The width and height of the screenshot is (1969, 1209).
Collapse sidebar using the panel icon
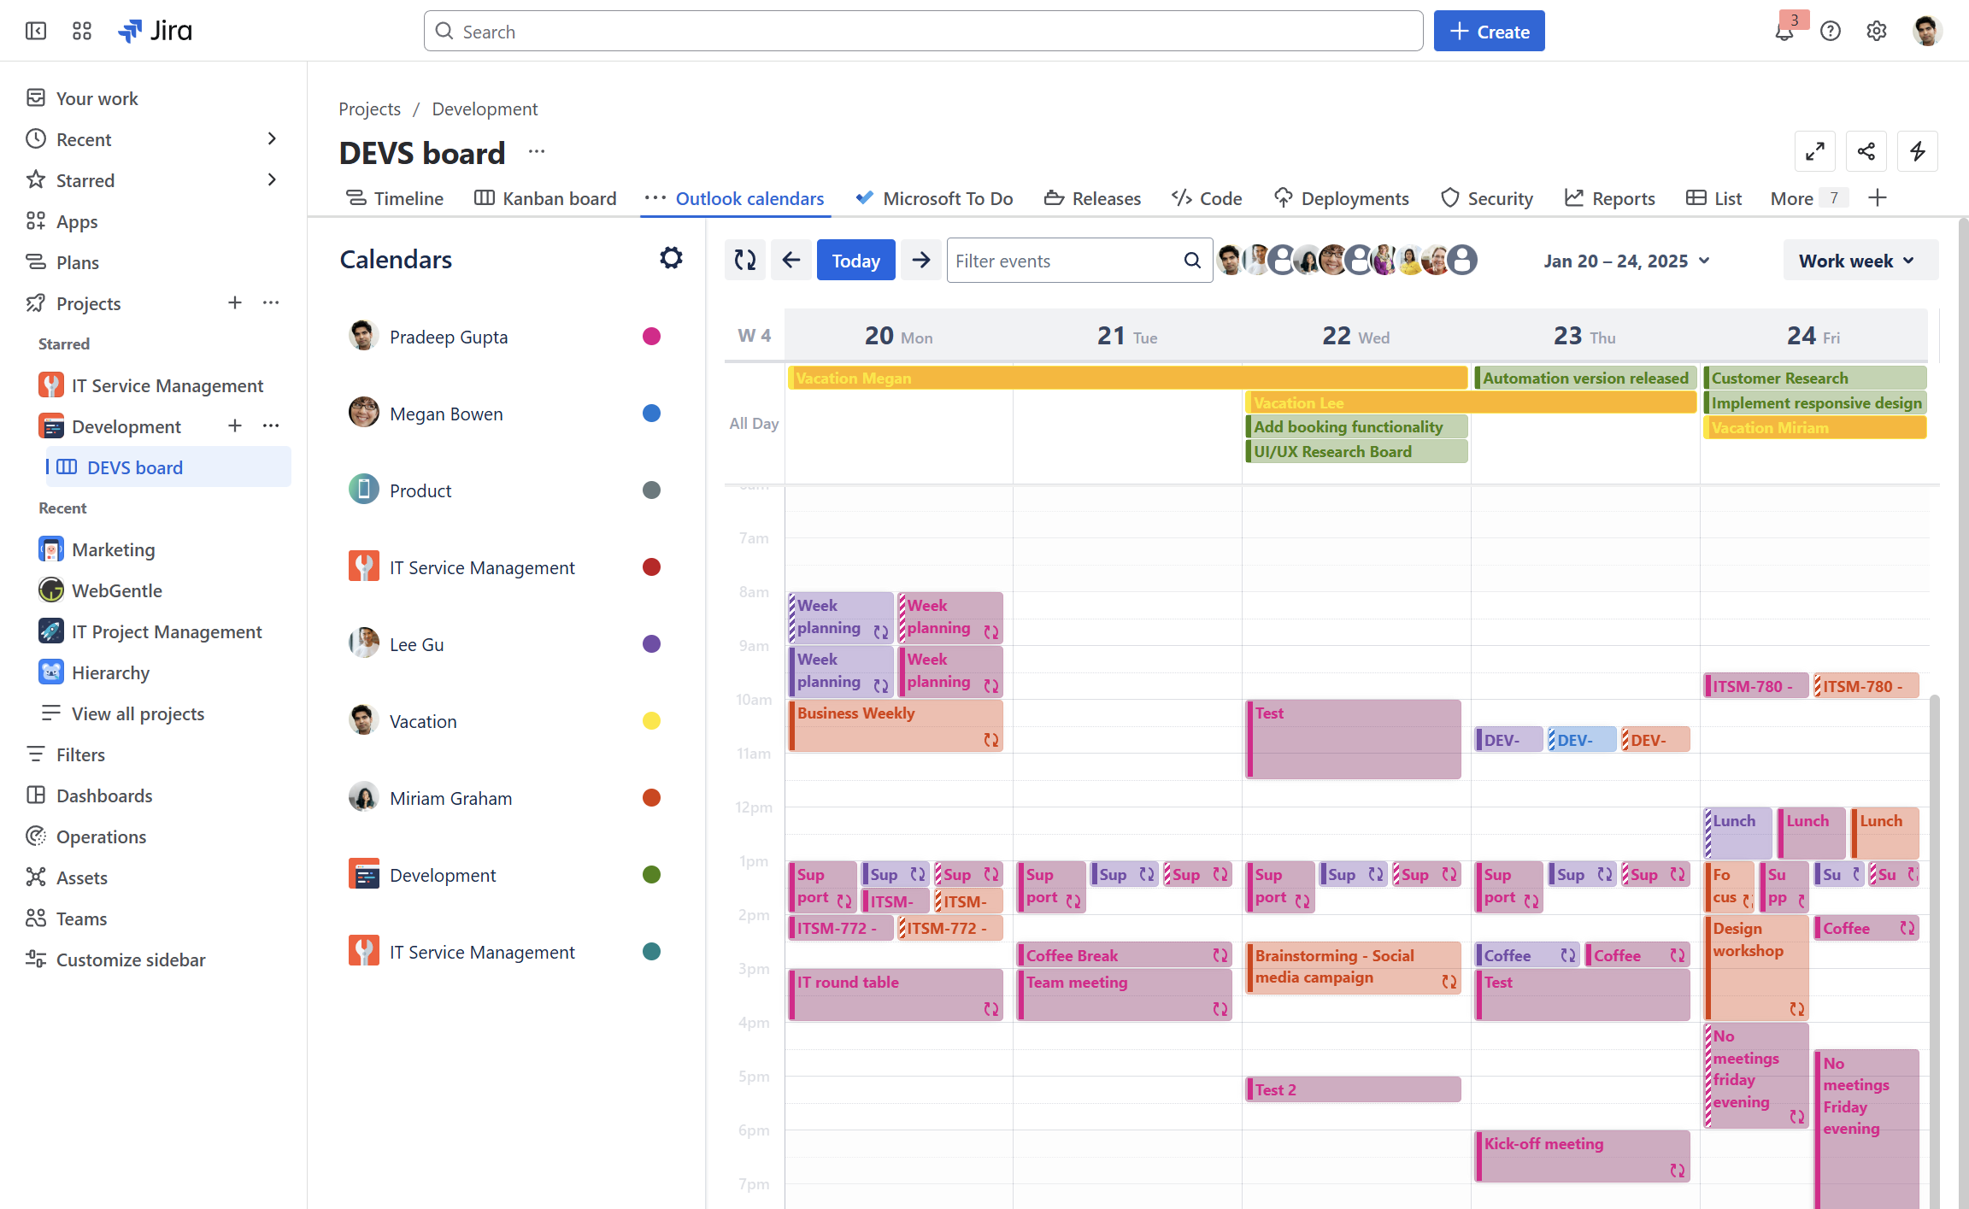pyautogui.click(x=36, y=32)
